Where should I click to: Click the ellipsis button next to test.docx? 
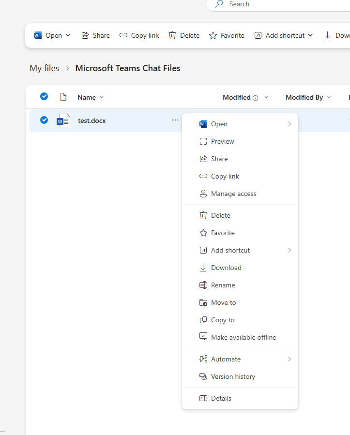pos(175,120)
